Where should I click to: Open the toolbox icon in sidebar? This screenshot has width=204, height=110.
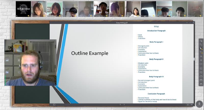coord(201,80)
